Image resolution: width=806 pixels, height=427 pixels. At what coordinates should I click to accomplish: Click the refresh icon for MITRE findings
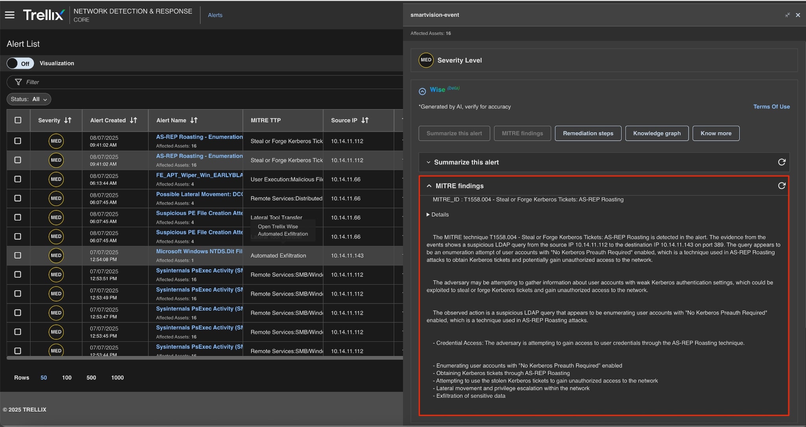coord(782,186)
